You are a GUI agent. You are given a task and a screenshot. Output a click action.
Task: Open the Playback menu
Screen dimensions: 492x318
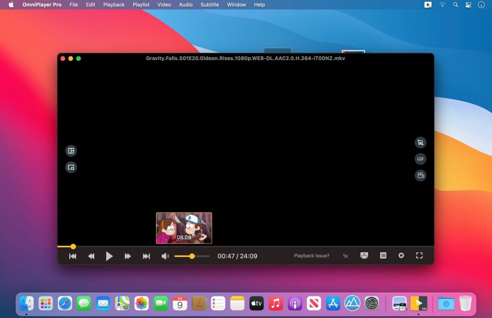click(113, 5)
